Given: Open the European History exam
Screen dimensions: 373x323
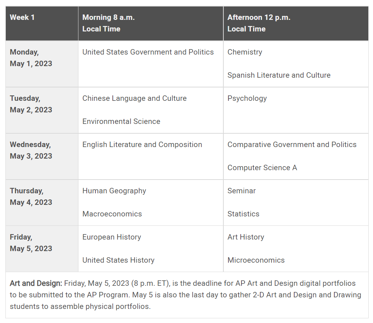Looking at the screenshot, I should click(x=112, y=237).
